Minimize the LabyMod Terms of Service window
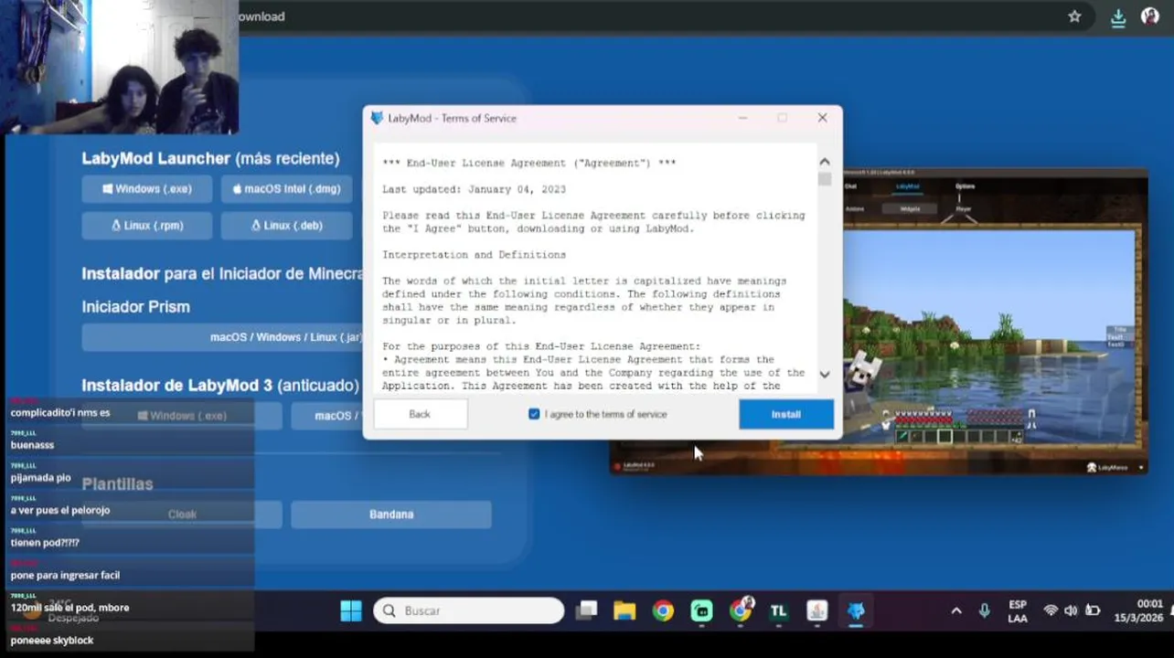1174x658 pixels. point(742,118)
